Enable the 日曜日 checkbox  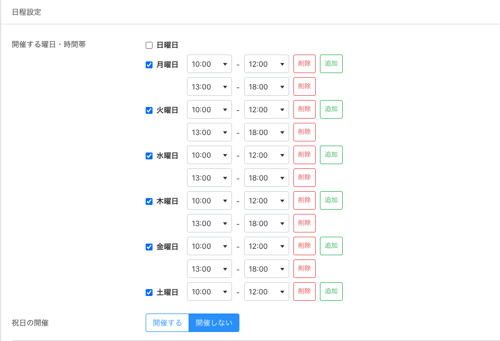click(149, 46)
